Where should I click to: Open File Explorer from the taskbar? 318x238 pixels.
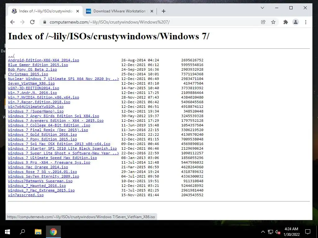click(38, 232)
